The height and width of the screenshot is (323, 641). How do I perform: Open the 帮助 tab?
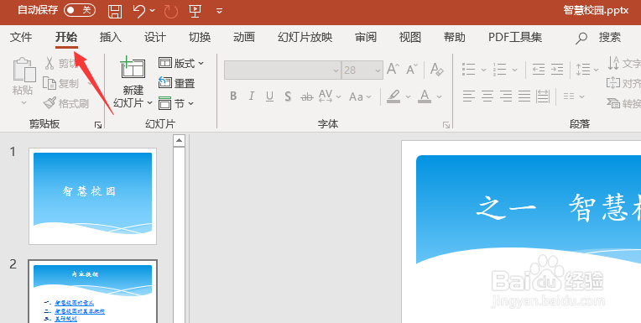455,37
